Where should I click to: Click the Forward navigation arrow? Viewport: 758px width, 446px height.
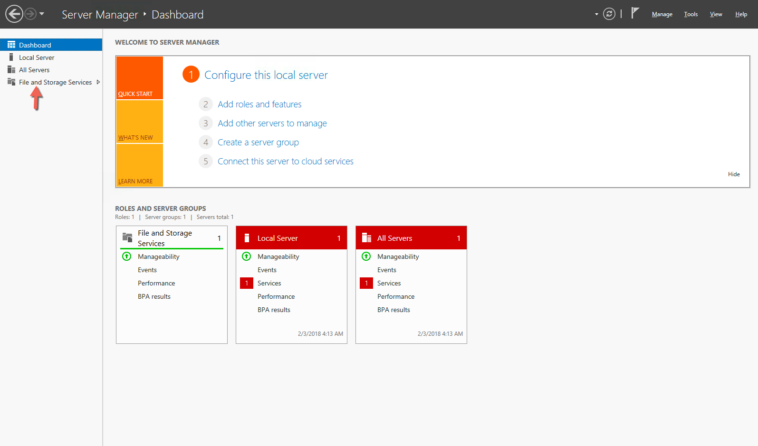[30, 14]
